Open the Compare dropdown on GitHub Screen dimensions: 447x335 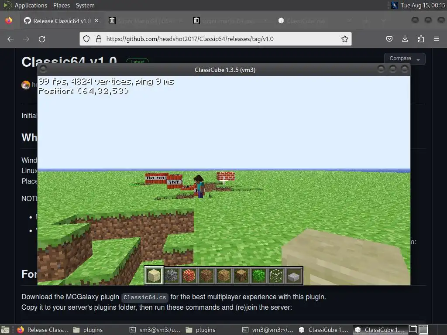[405, 59]
